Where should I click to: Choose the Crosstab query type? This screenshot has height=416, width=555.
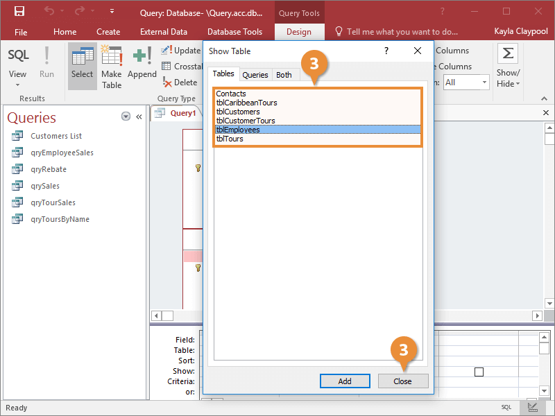point(182,66)
